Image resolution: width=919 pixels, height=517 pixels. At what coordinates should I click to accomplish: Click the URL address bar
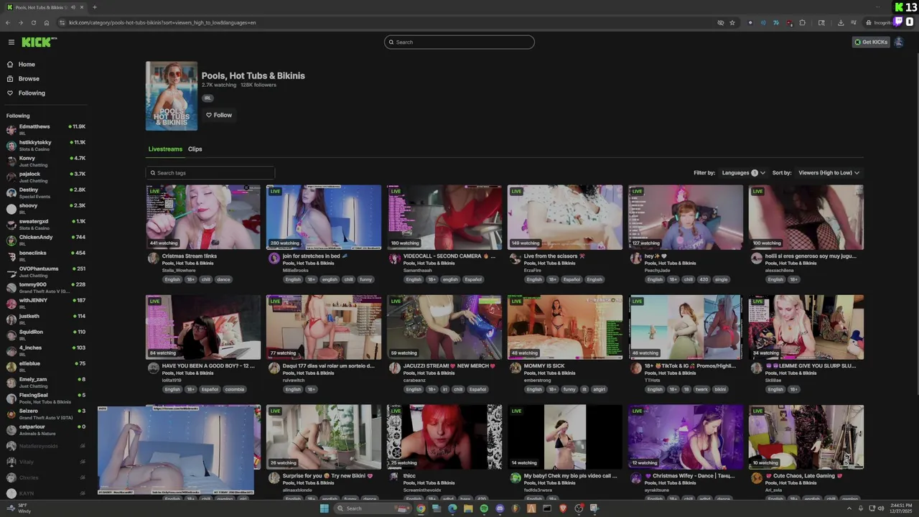[x=388, y=23]
